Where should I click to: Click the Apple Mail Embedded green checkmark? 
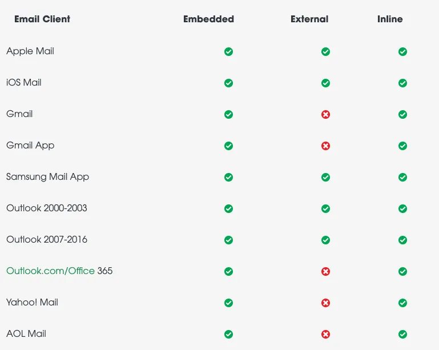[228, 52]
